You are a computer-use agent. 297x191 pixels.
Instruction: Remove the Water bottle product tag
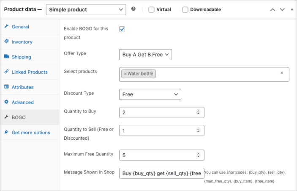pos(125,74)
